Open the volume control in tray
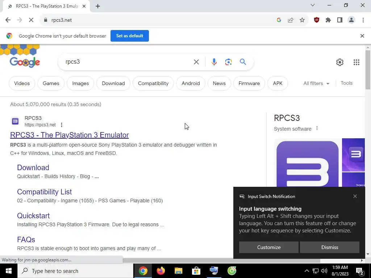This screenshot has height=278, width=371. [x=324, y=271]
